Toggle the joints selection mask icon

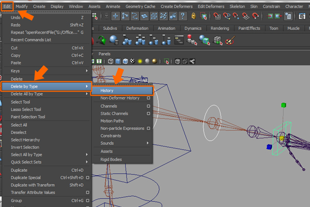coord(125,16)
